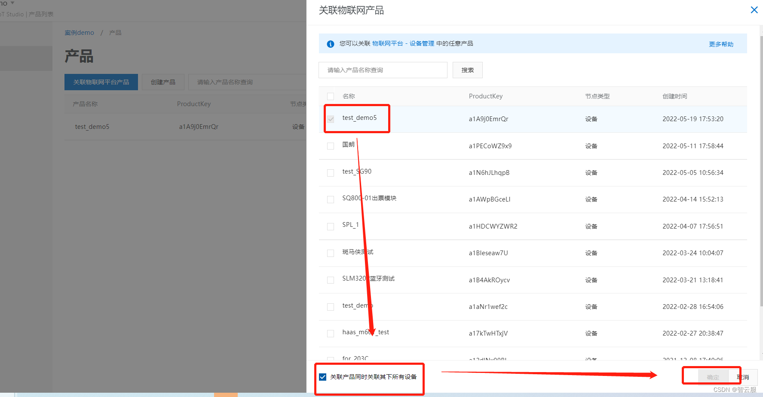Image resolution: width=763 pixels, height=397 pixels.
Task: Click the blue info icon in the notice banner
Action: click(330, 43)
